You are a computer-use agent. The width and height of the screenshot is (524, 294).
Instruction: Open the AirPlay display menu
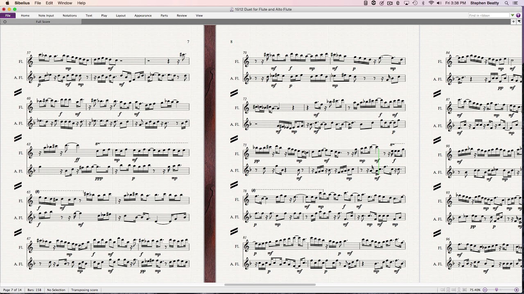(x=407, y=3)
